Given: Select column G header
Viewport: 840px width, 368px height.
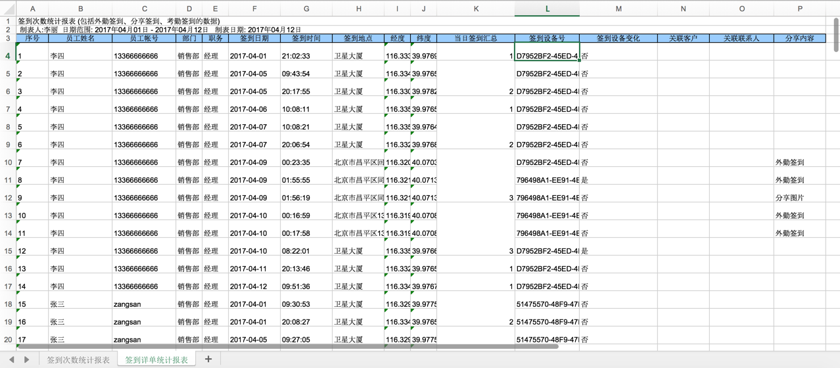Looking at the screenshot, I should (x=306, y=9).
